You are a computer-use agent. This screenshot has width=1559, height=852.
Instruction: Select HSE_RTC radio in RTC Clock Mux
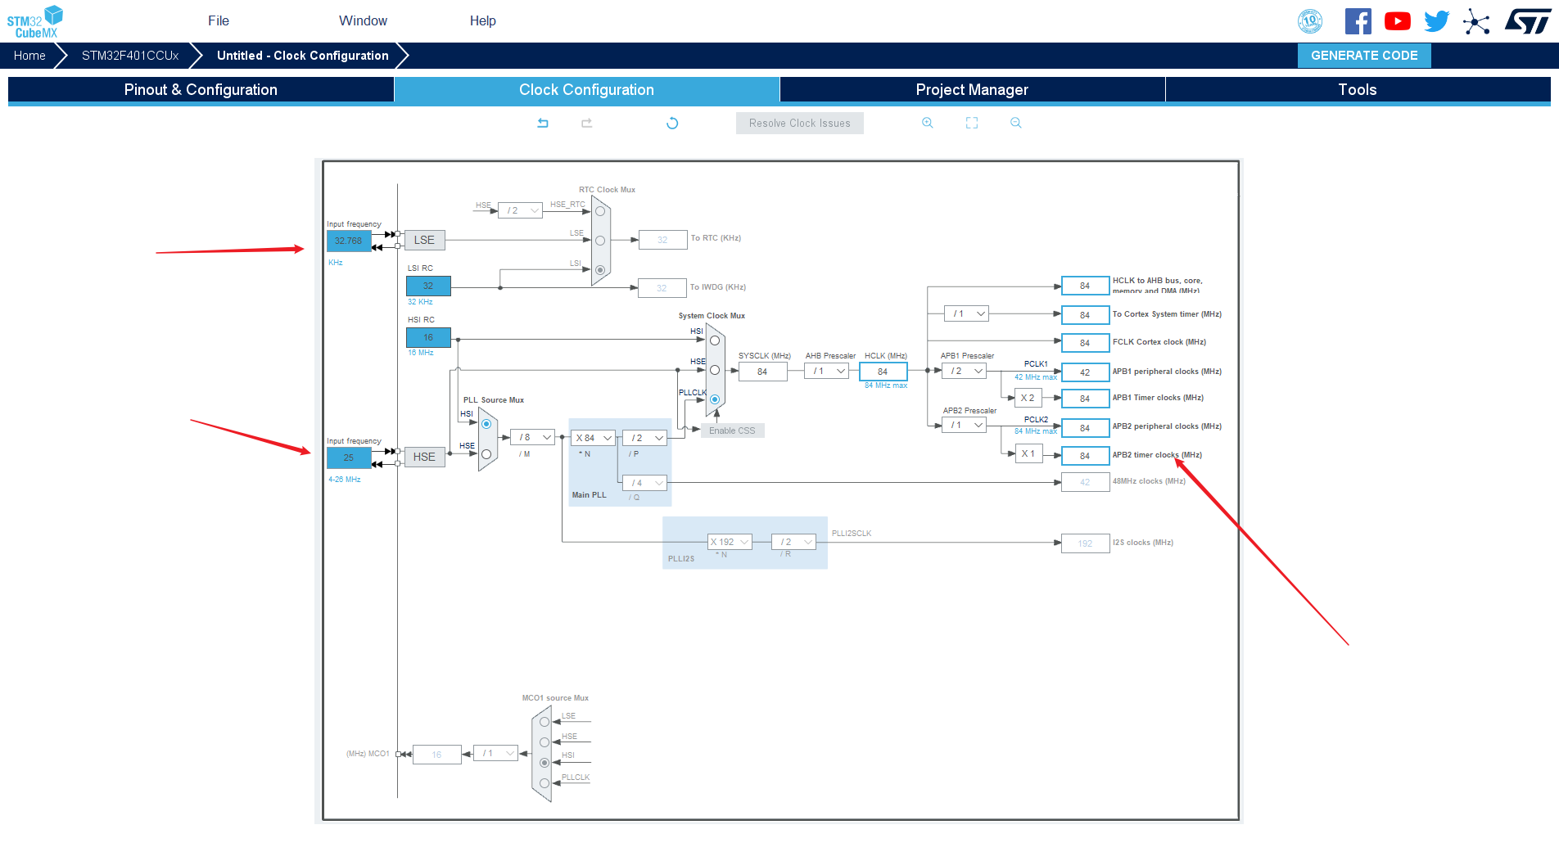[x=600, y=211]
